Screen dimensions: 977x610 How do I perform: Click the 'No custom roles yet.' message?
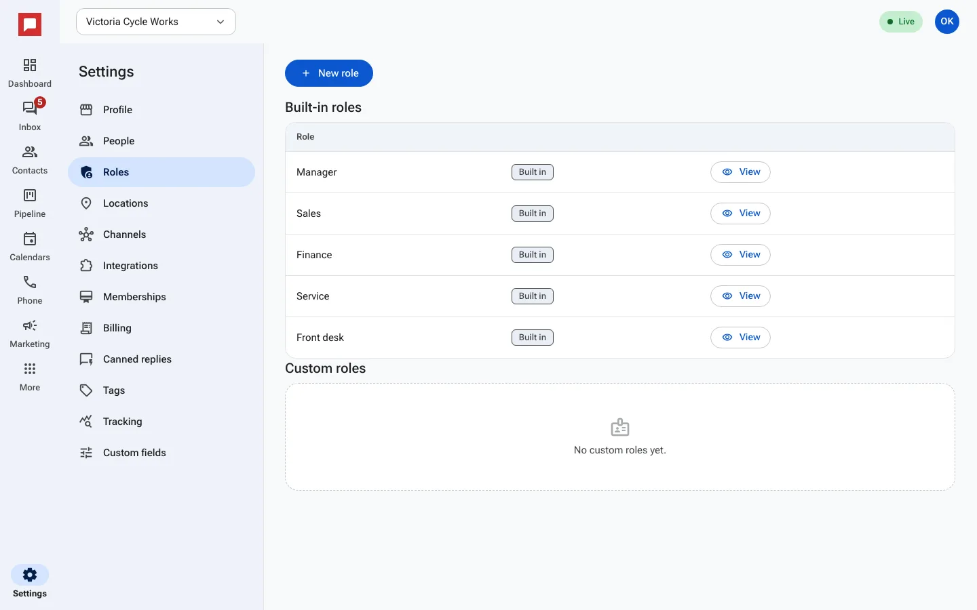620,450
